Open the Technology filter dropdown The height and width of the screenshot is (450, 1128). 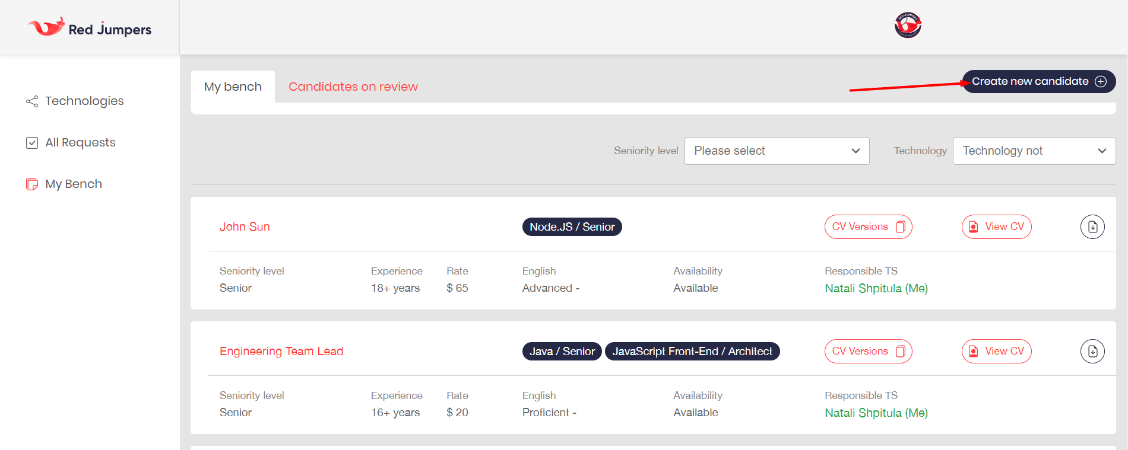pos(1034,151)
